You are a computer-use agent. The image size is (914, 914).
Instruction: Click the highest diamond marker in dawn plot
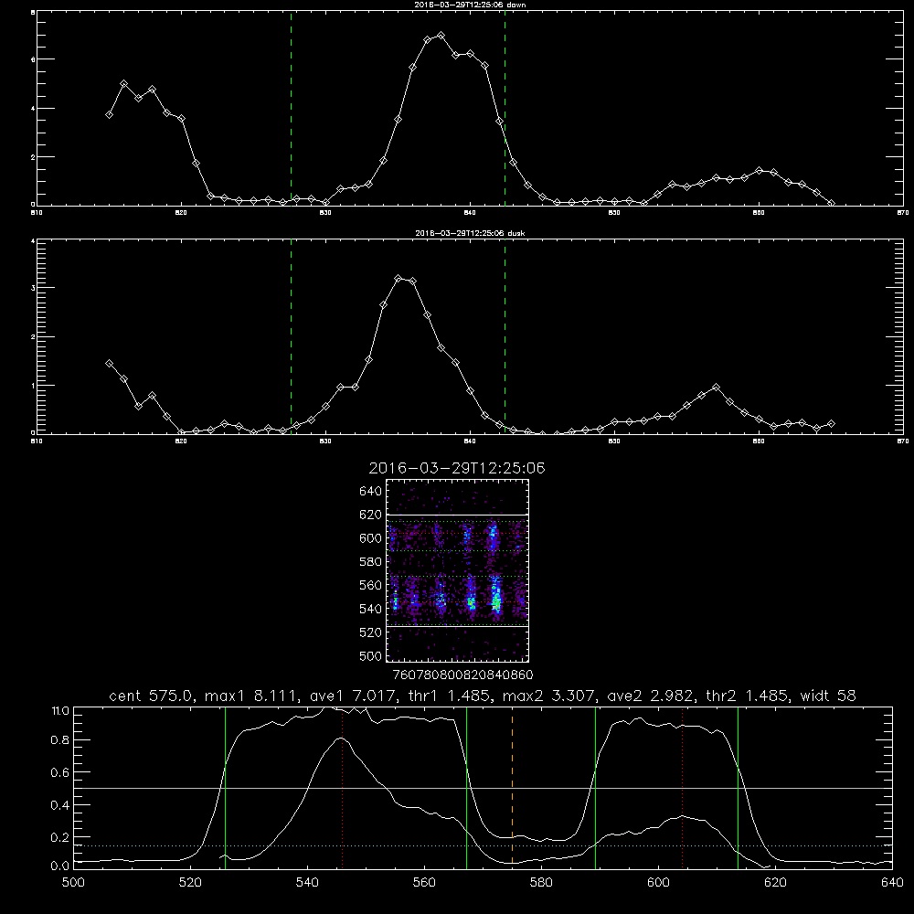click(x=441, y=36)
